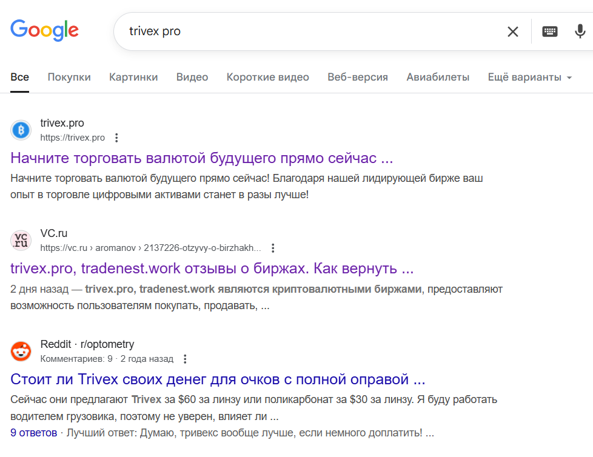Click the Reddit · r/optometry source name

[x=87, y=344]
